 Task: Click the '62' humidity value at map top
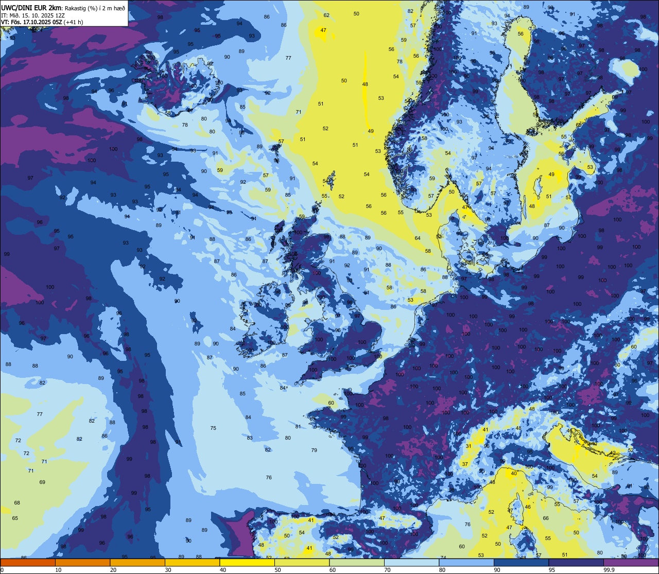click(326, 15)
